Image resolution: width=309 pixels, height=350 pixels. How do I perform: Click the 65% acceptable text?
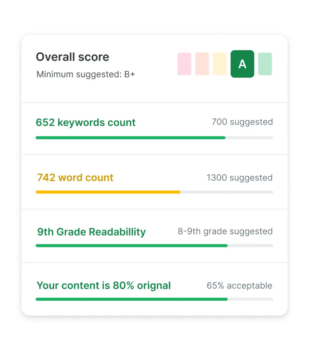tap(239, 285)
